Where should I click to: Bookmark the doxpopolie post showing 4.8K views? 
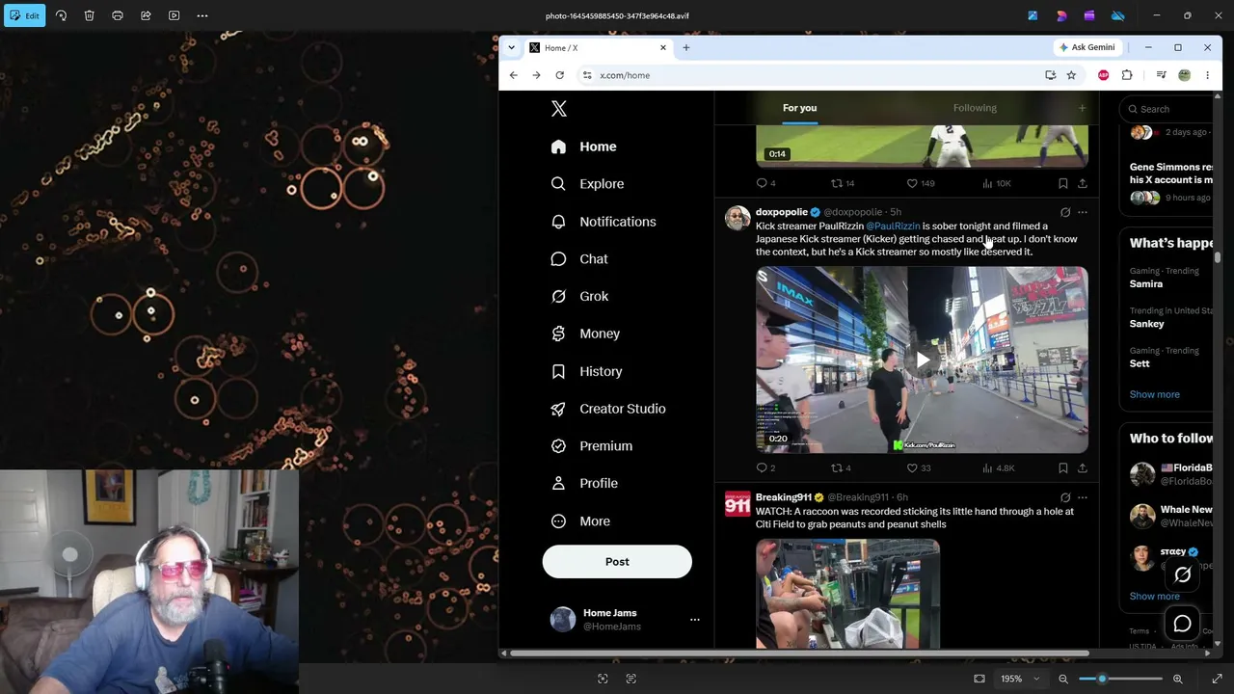coord(1062,468)
